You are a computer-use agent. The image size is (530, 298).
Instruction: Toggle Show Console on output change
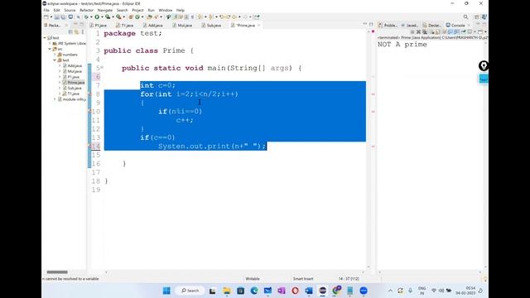tap(450, 31)
